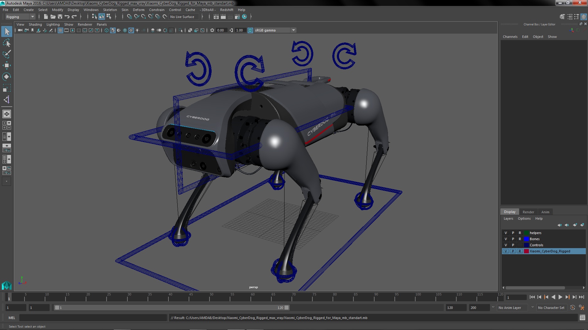Enable Snap to curves magnet
Screen dimensions: 588x330
(x=137, y=17)
